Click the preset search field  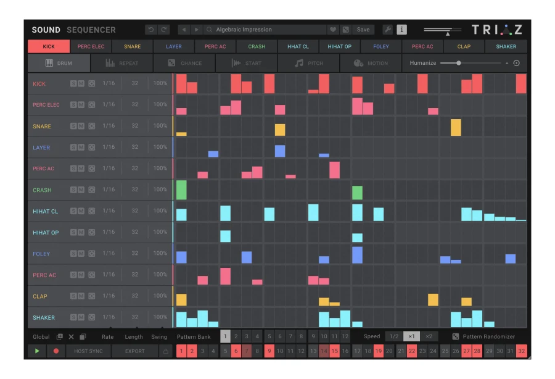pos(265,30)
